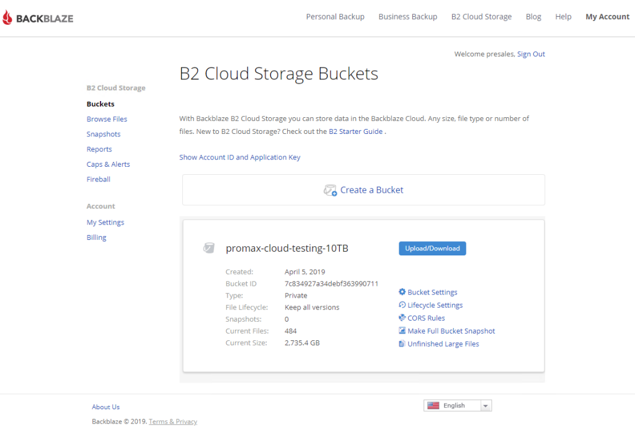Open My Settings in the sidebar
Image resolution: width=635 pixels, height=434 pixels.
(x=105, y=222)
